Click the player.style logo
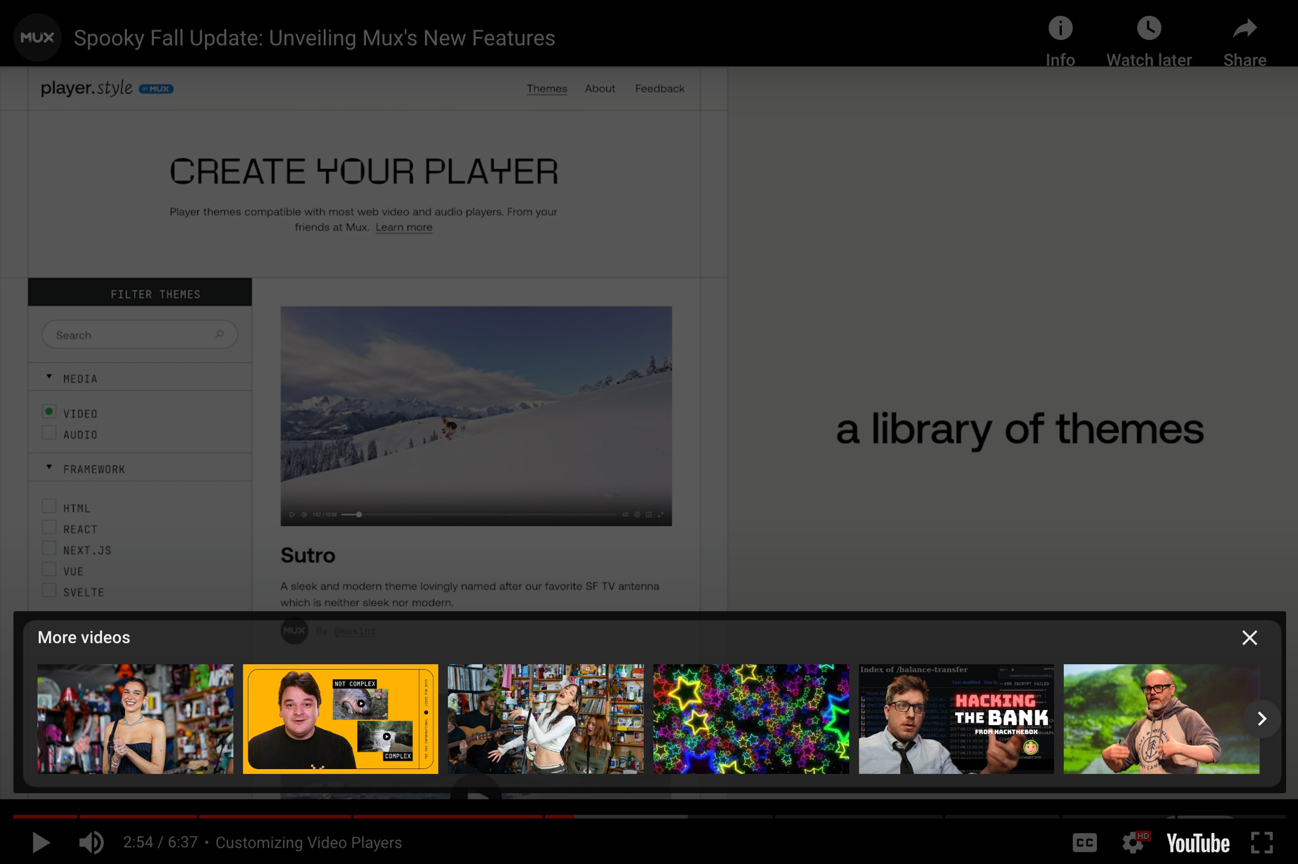 (x=87, y=88)
